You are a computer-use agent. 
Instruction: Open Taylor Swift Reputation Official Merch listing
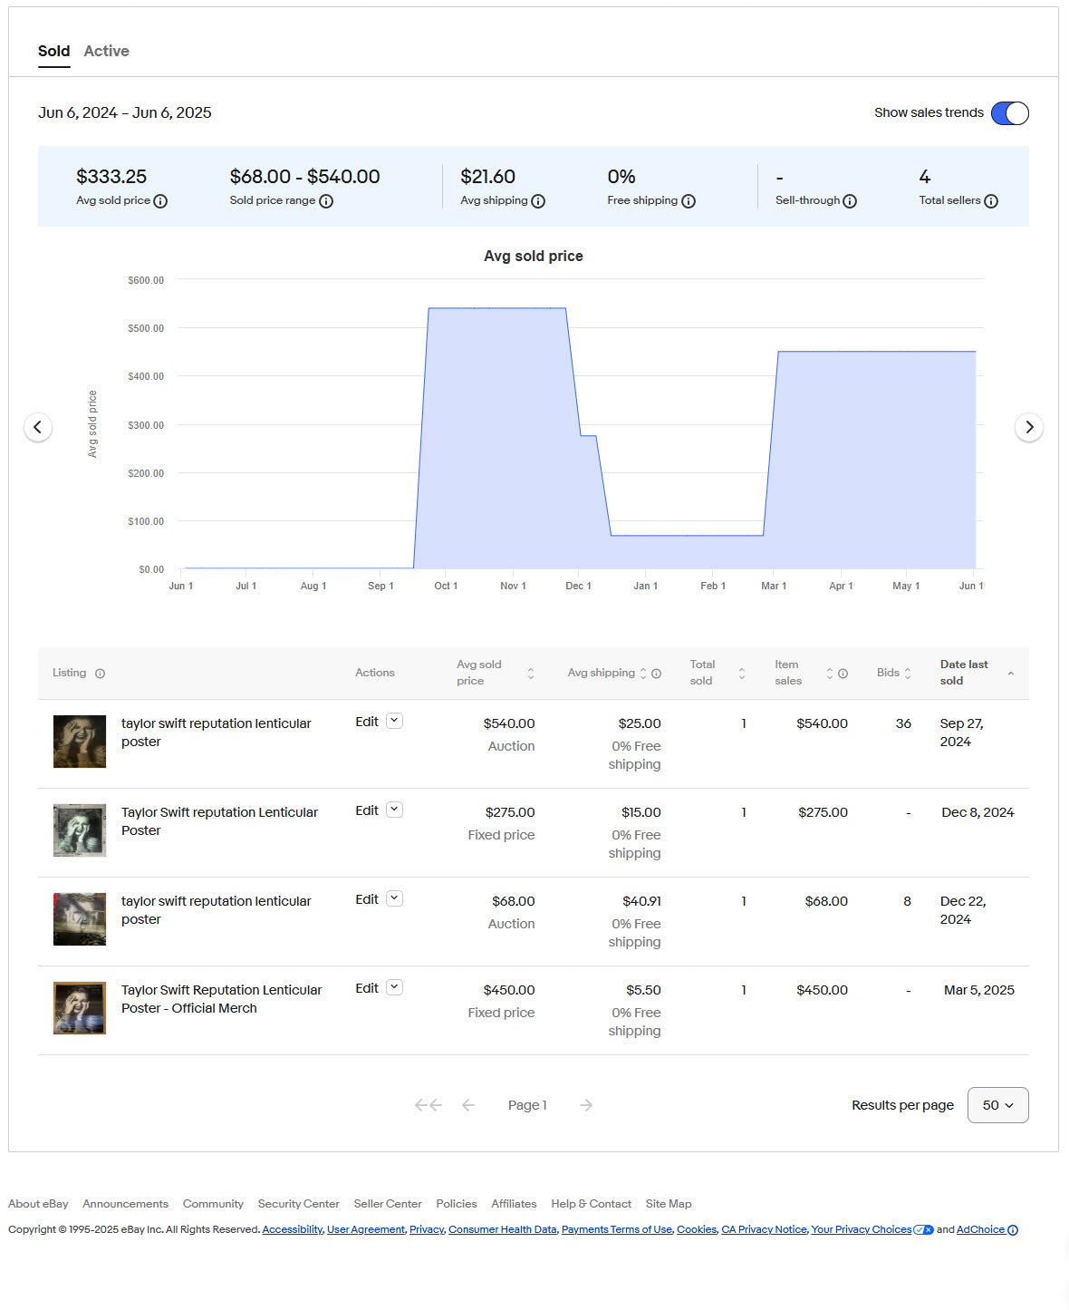tap(221, 999)
